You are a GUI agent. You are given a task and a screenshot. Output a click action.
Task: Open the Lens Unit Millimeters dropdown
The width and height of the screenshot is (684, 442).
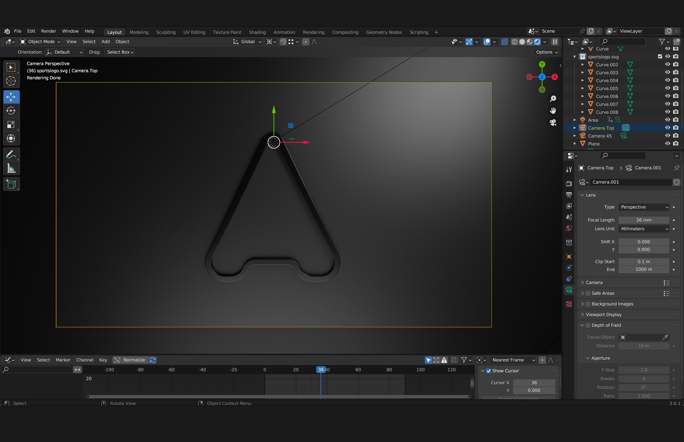pos(644,229)
